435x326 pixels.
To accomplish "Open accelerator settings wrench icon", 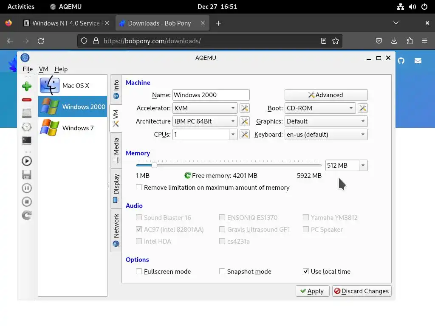I will pos(244,108).
